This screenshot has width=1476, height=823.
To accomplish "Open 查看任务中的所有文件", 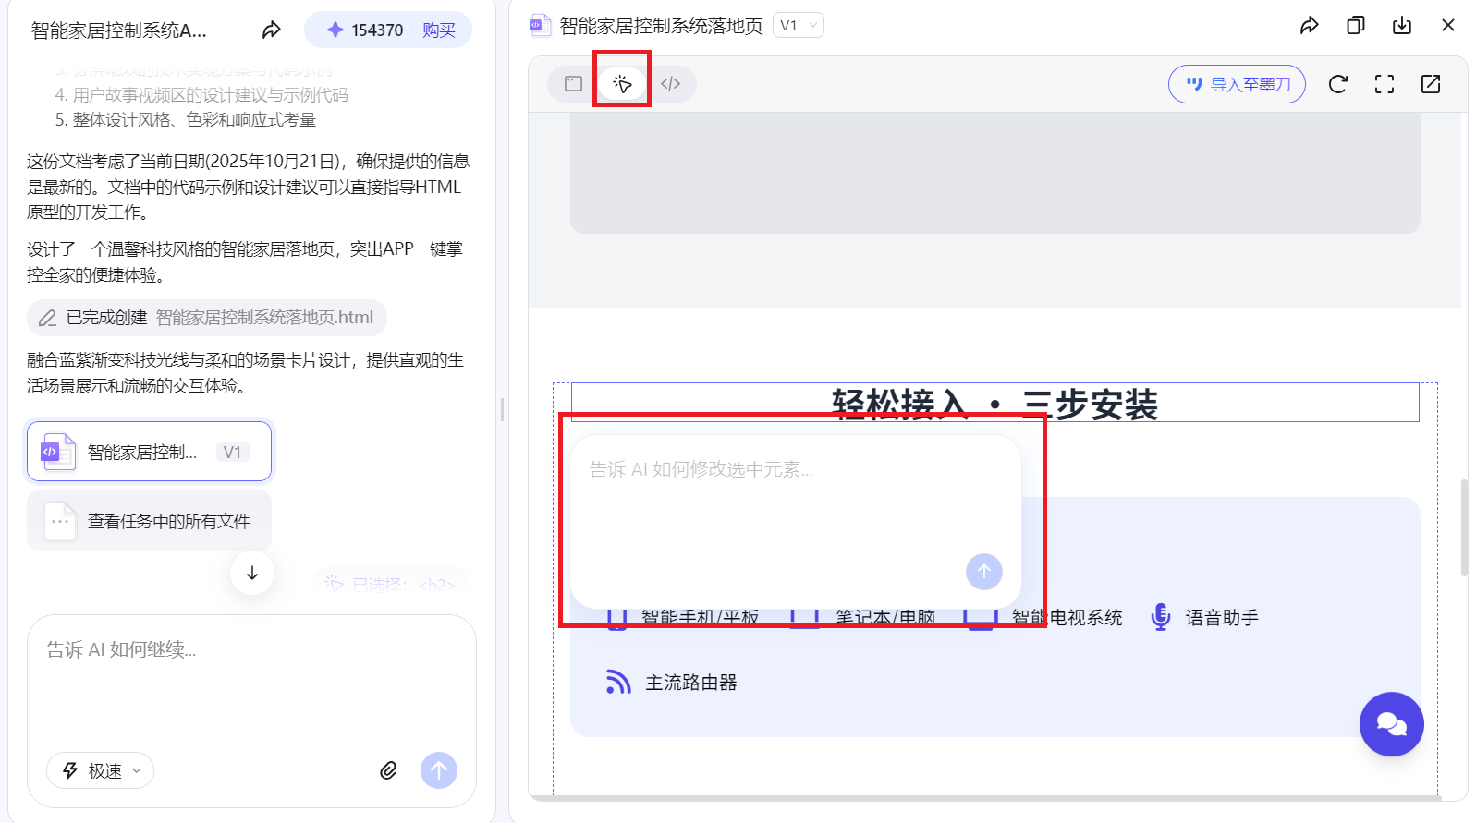I will point(149,521).
